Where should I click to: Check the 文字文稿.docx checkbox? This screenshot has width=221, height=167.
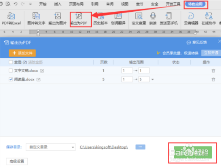pyautogui.click(x=11, y=70)
